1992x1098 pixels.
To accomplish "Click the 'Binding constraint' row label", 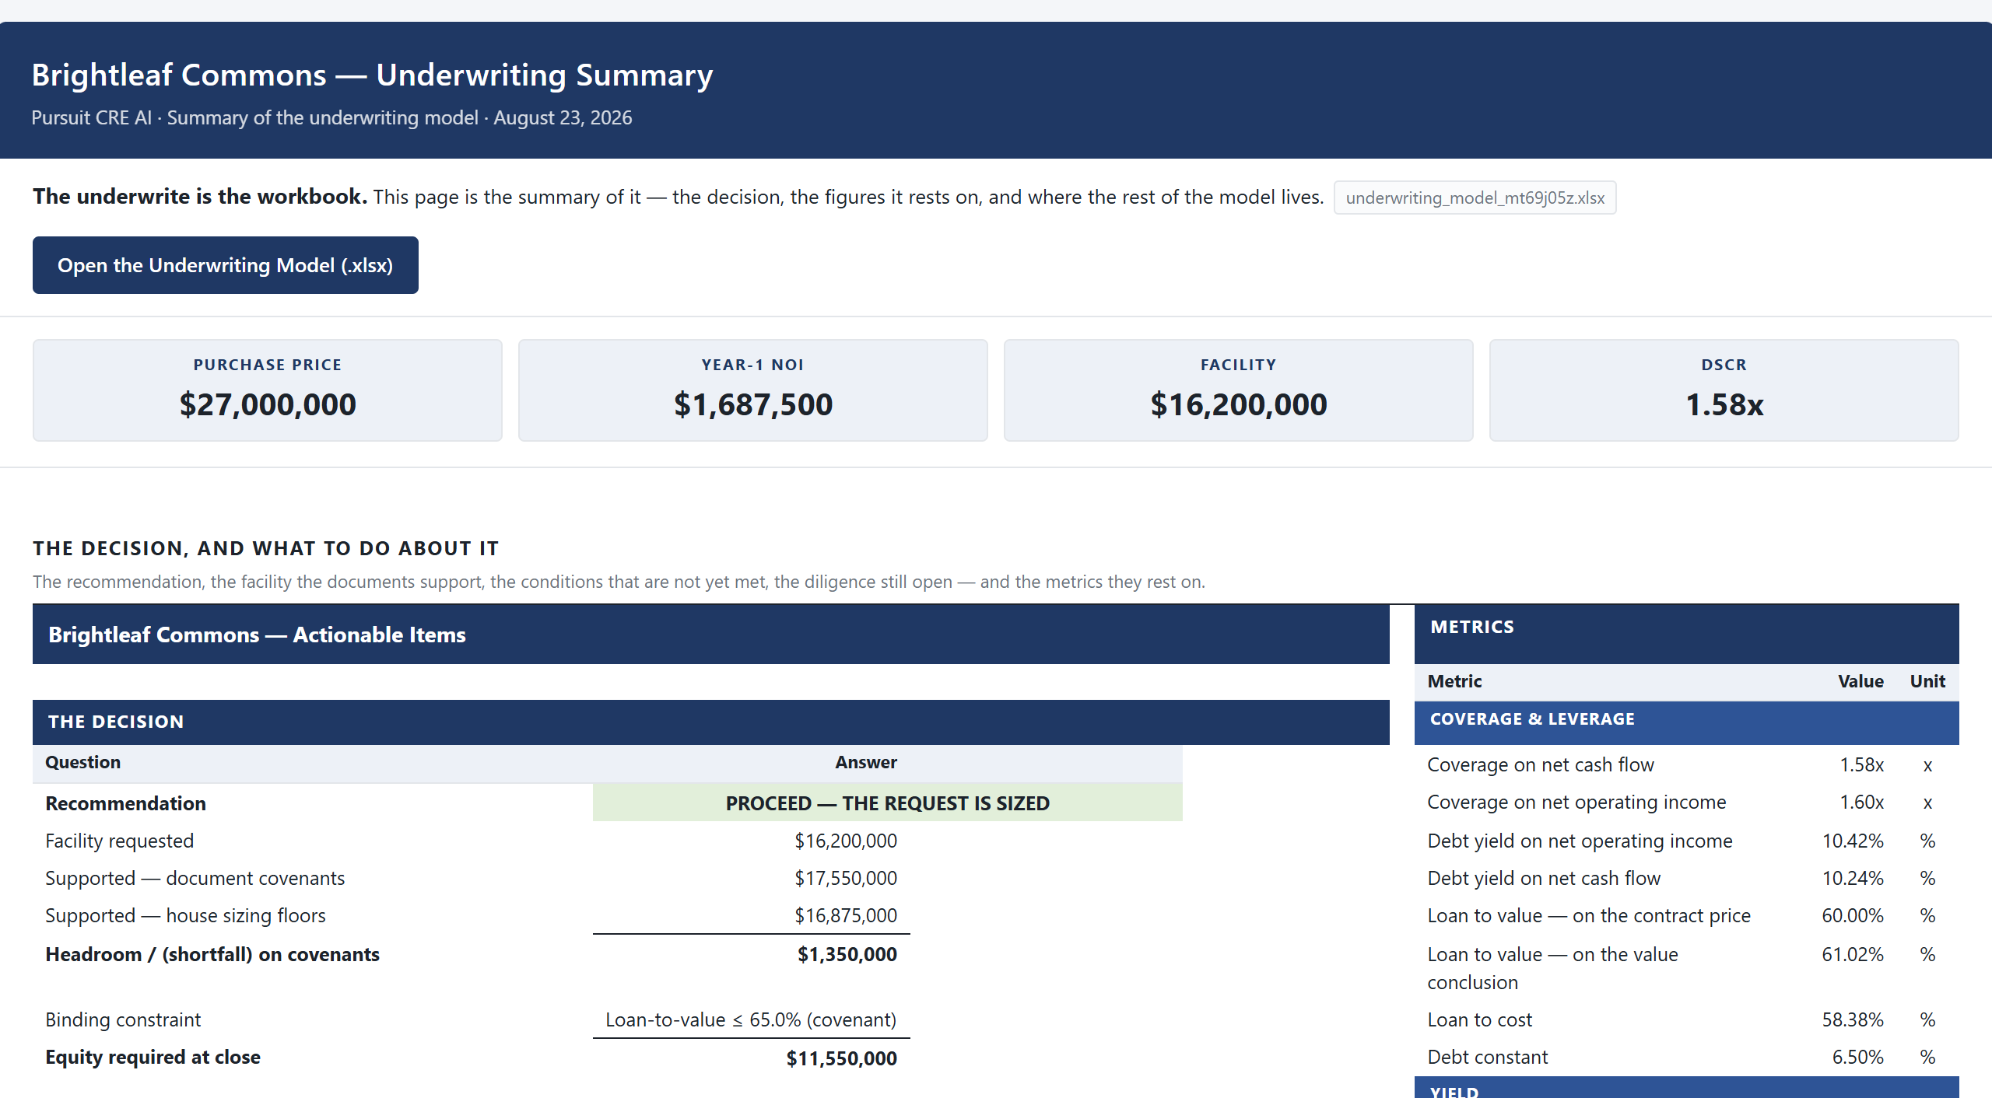I will (123, 1019).
